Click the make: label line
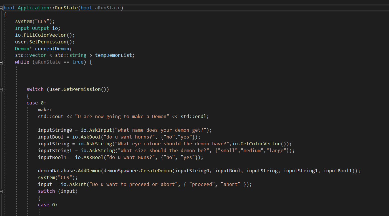 (x=45, y=110)
